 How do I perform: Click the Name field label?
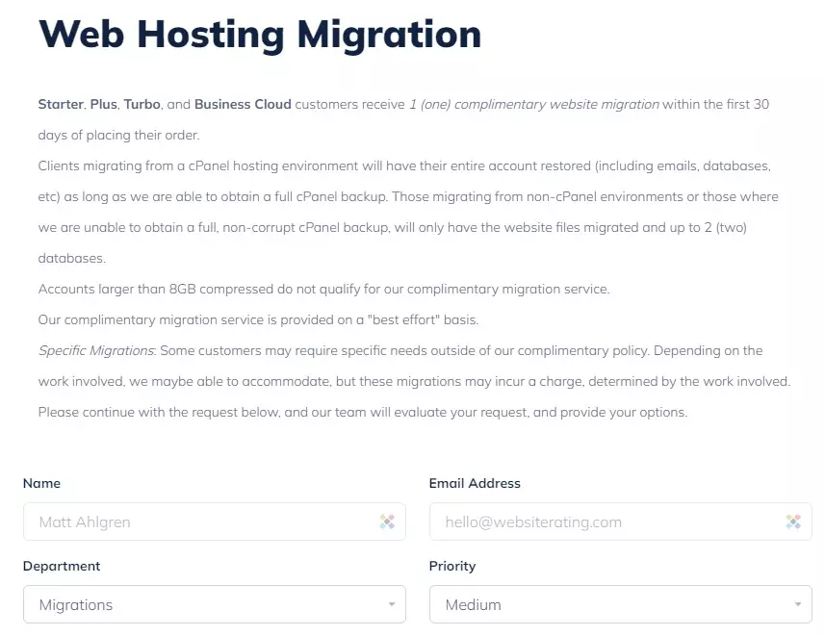click(42, 483)
